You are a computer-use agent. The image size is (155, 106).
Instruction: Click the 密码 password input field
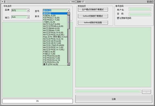coord(140,14)
